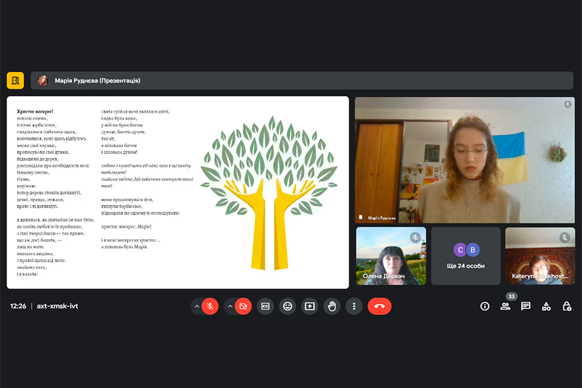The image size is (582, 388).
Task: Expand audio settings chevron
Action: point(197,307)
